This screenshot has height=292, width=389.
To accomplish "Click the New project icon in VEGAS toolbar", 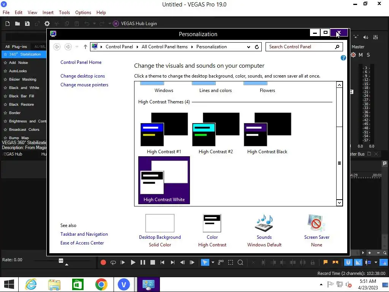I will click(8, 24).
